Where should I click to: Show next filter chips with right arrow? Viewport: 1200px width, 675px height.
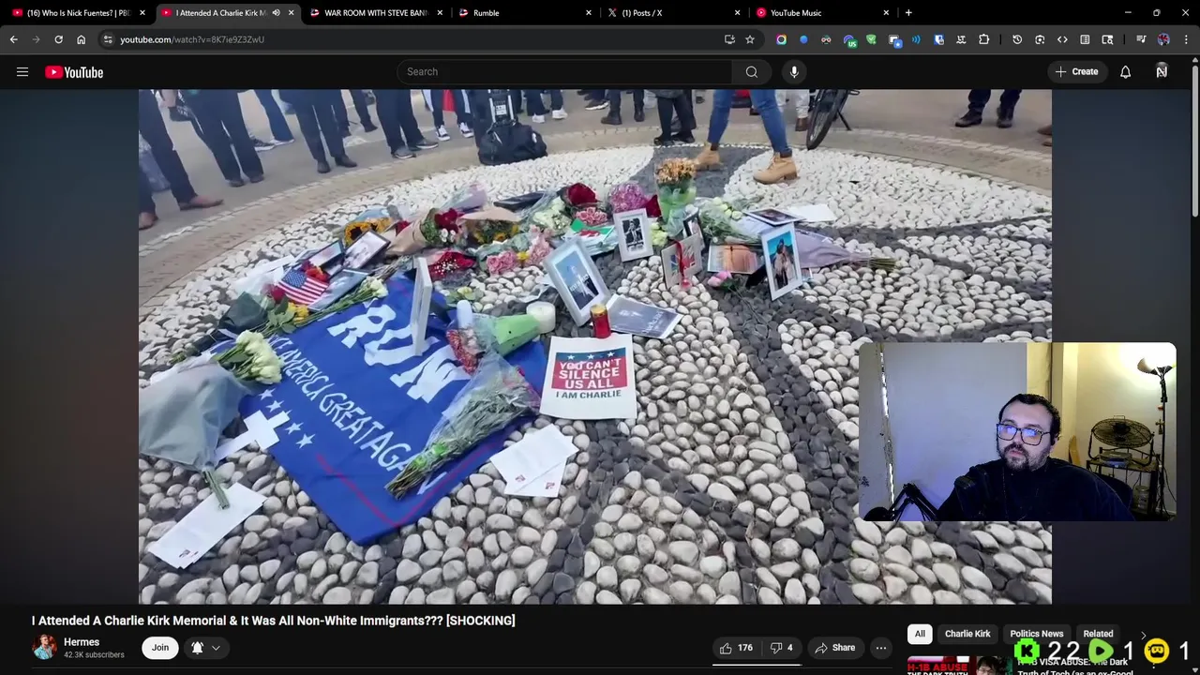(x=1143, y=635)
